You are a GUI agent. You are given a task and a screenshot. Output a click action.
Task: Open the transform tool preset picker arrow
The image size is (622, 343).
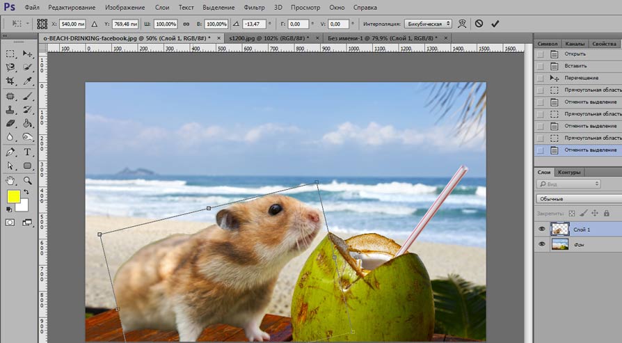(27, 24)
